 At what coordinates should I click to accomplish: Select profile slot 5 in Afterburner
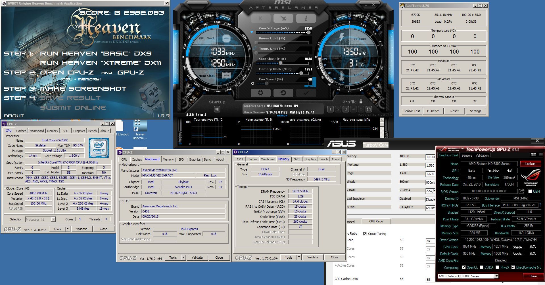tap(361, 109)
